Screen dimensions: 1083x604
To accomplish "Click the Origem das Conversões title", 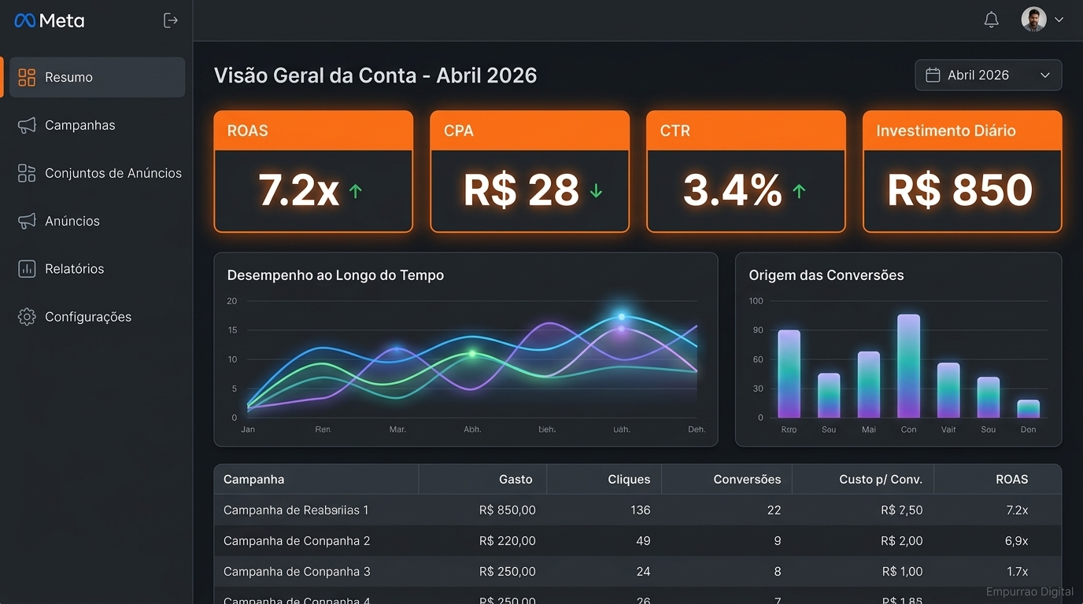I will [826, 275].
